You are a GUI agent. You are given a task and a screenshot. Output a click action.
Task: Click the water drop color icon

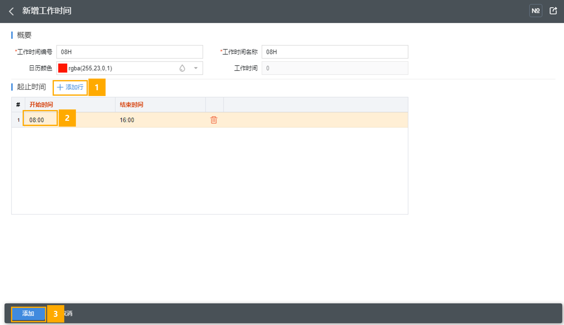click(182, 68)
